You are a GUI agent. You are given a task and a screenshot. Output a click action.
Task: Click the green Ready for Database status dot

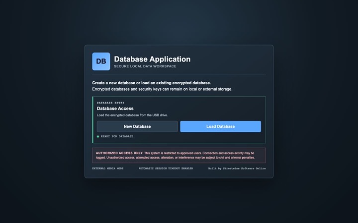point(98,137)
